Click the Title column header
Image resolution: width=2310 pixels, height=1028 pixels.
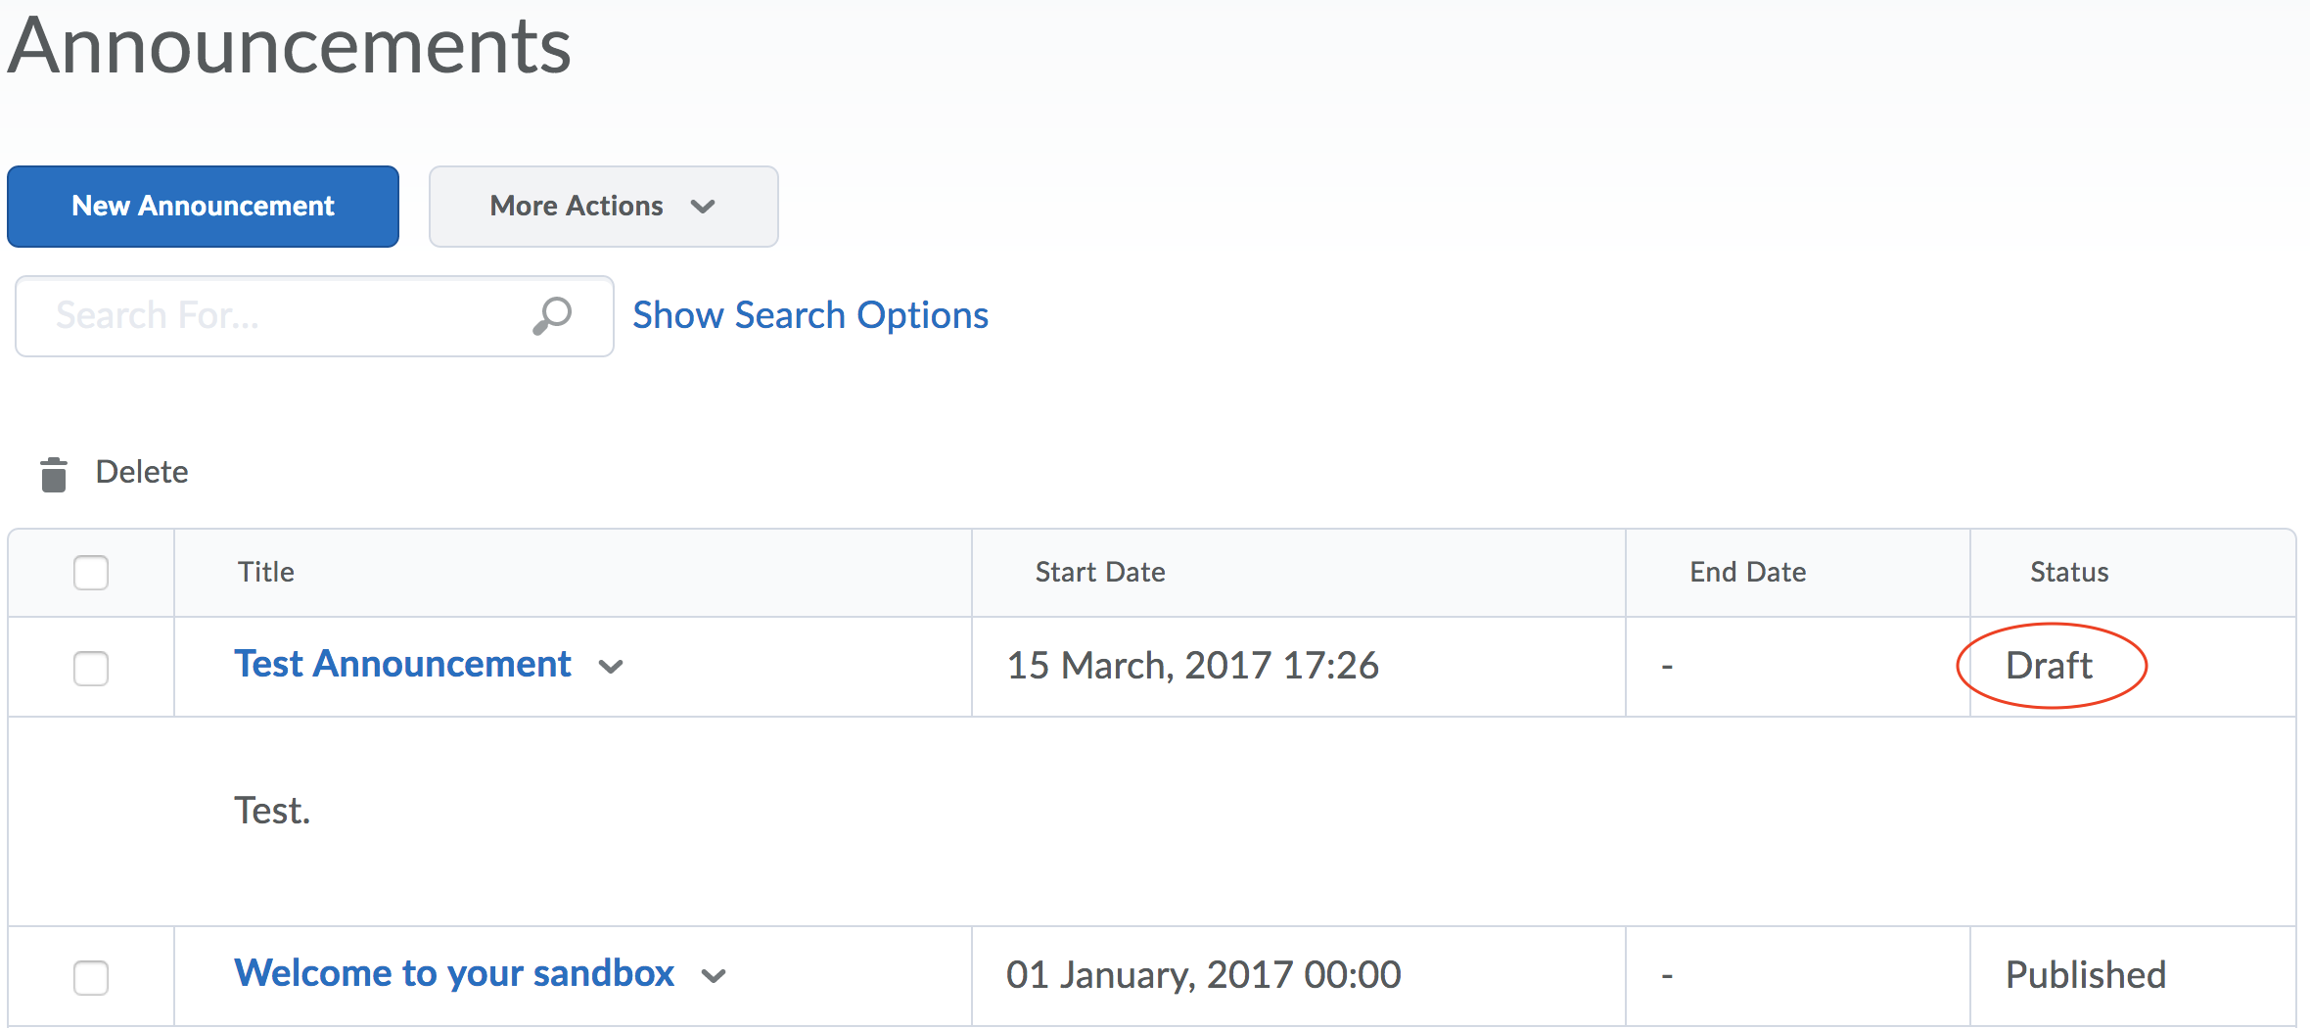[x=265, y=573]
